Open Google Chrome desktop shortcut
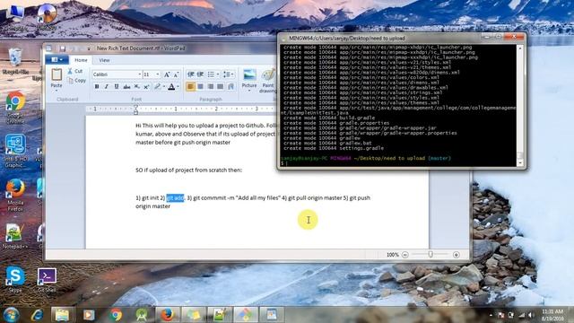Viewport: 574px width, 323px height. [x=15, y=108]
